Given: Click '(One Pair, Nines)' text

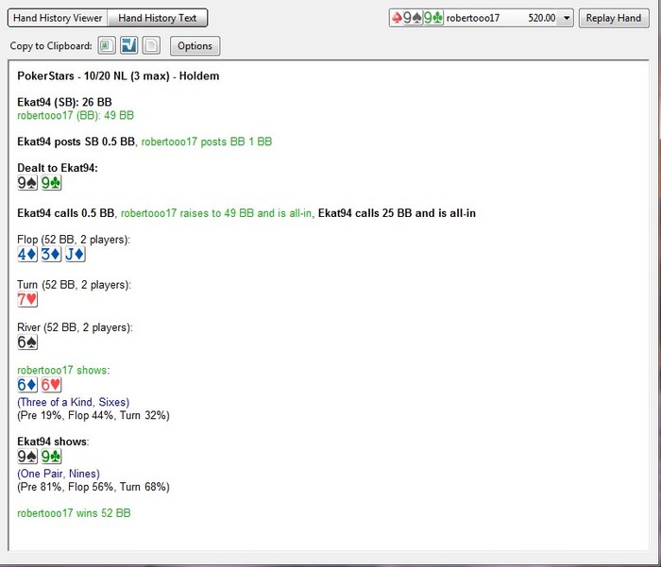Looking at the screenshot, I should click(59, 474).
